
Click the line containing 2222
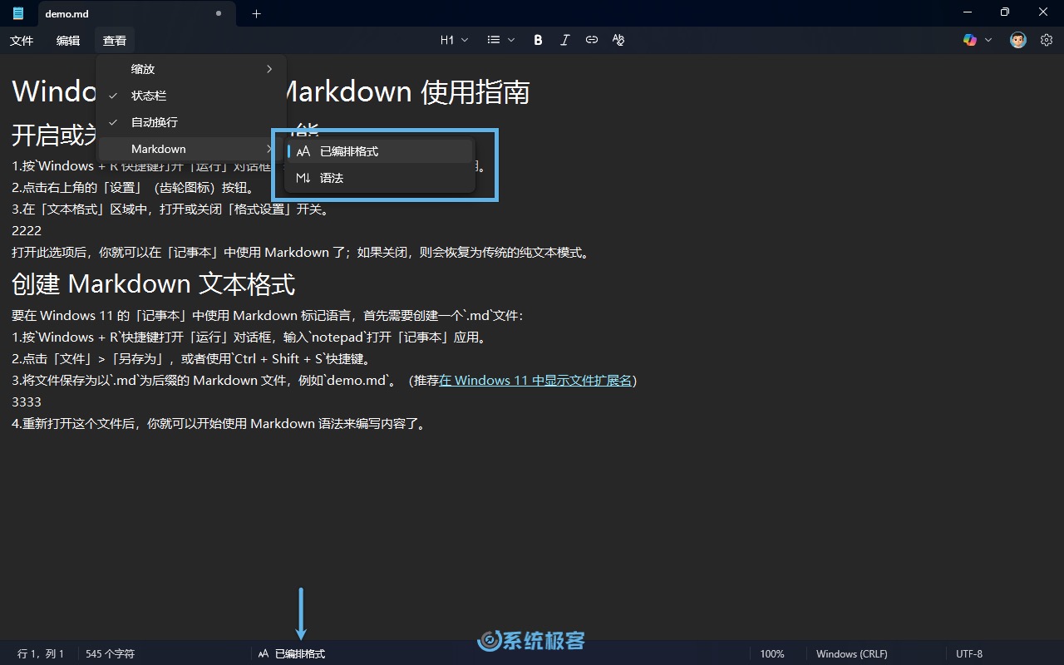click(27, 231)
